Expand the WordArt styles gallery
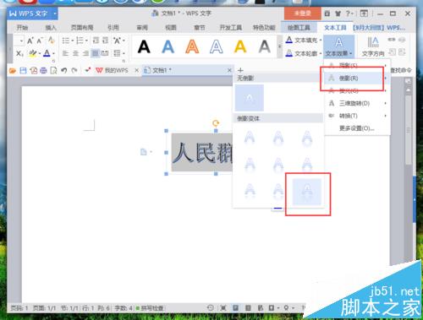 pos(279,46)
